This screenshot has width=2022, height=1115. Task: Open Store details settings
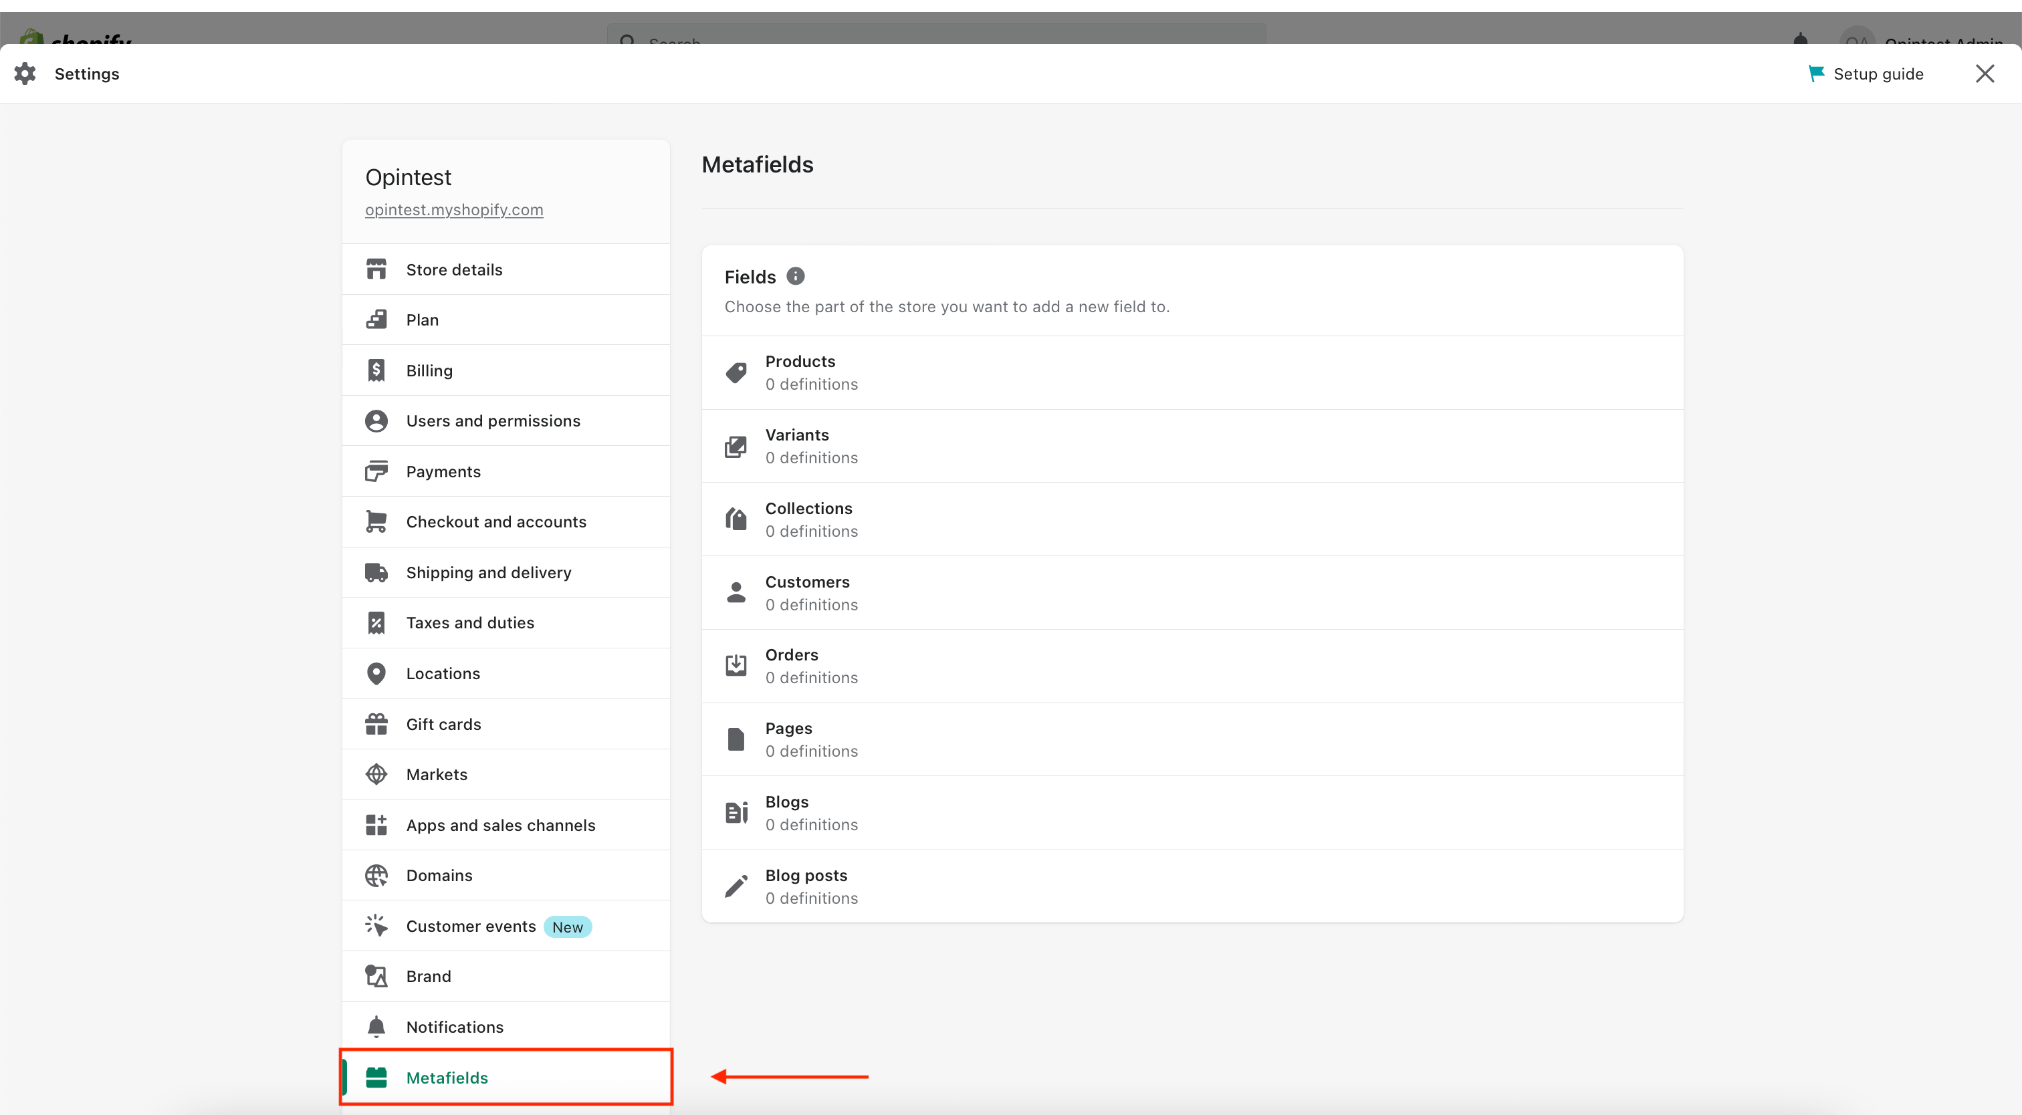505,269
